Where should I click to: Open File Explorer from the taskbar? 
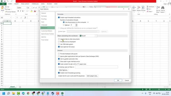pyautogui.click(x=14, y=93)
